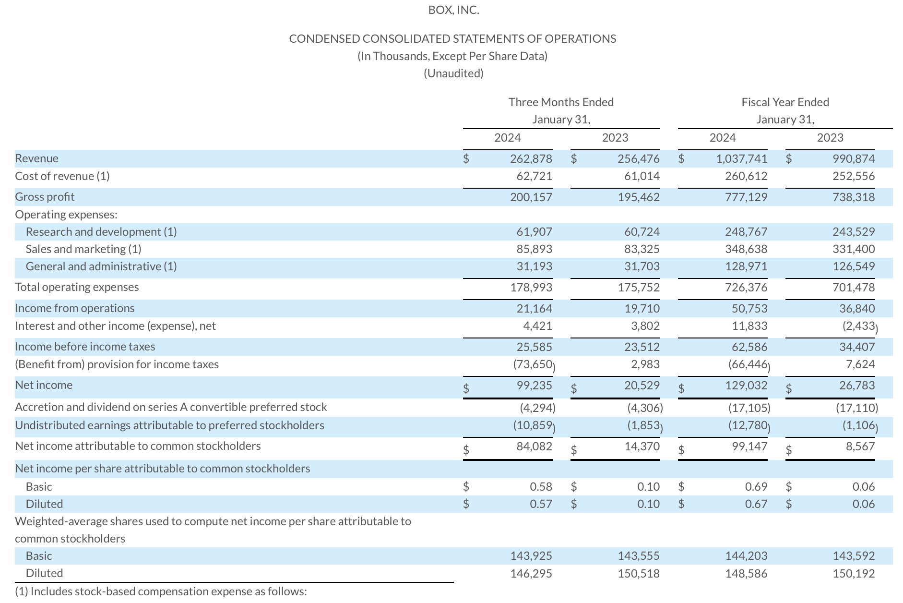Image resolution: width=903 pixels, height=603 pixels.
Task: Click the net income value 129,032
Action: coord(746,386)
